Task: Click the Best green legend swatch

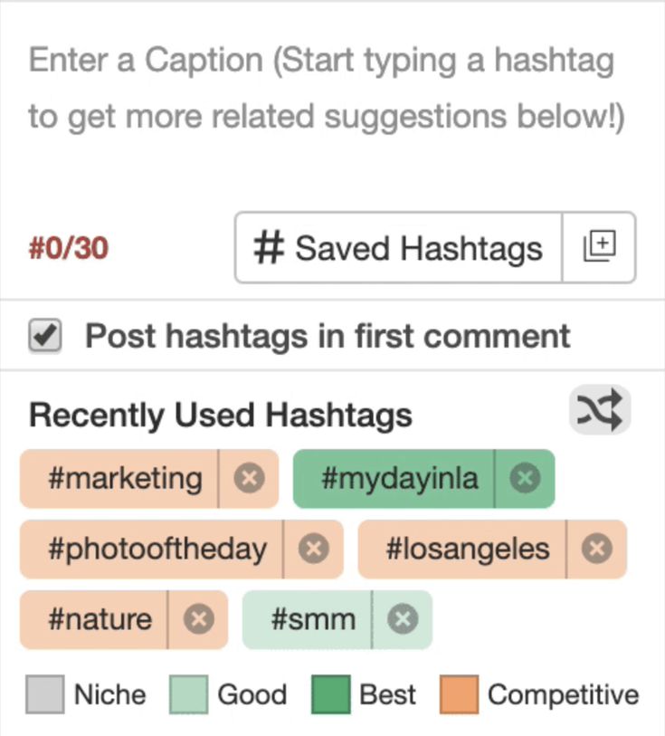Action: pyautogui.click(x=330, y=694)
